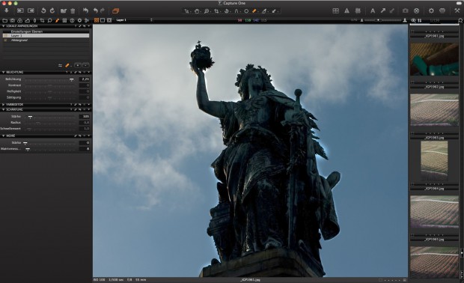Viewport: 464px width, 283px height.
Task: Select the rotate straighten cursor tool
Action: coord(226,11)
